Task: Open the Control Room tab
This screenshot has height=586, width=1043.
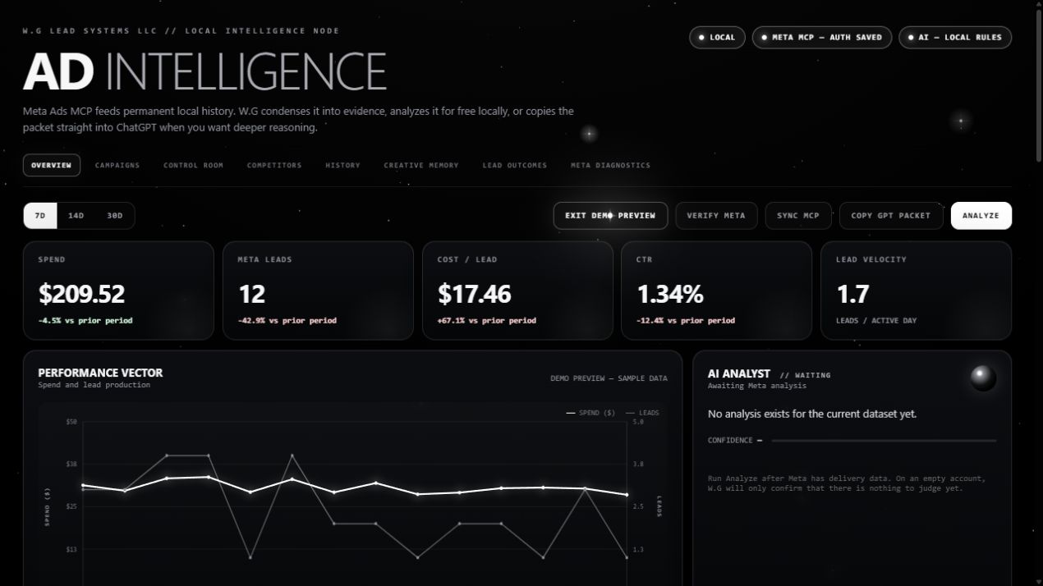Action: pos(193,165)
